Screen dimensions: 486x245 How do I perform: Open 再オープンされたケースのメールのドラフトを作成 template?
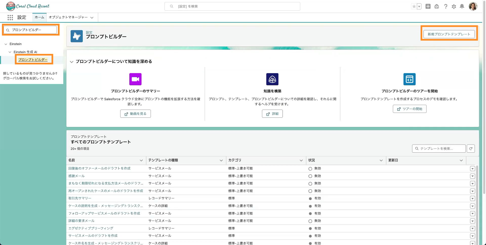[106, 191]
